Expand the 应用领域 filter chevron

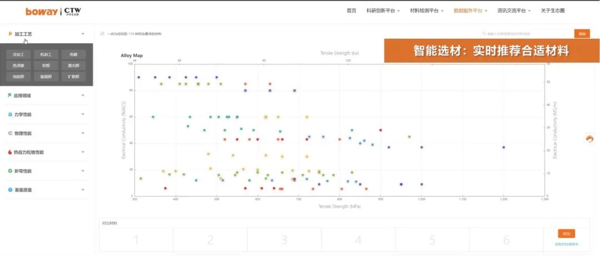(83, 96)
